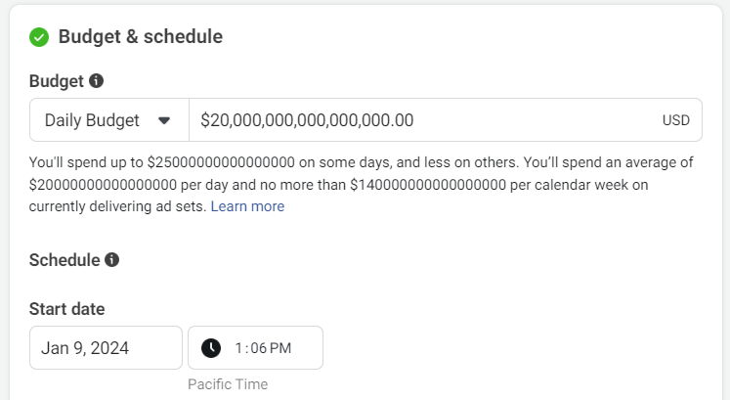730x400 pixels.
Task: Click the Start date label
Action: point(67,309)
